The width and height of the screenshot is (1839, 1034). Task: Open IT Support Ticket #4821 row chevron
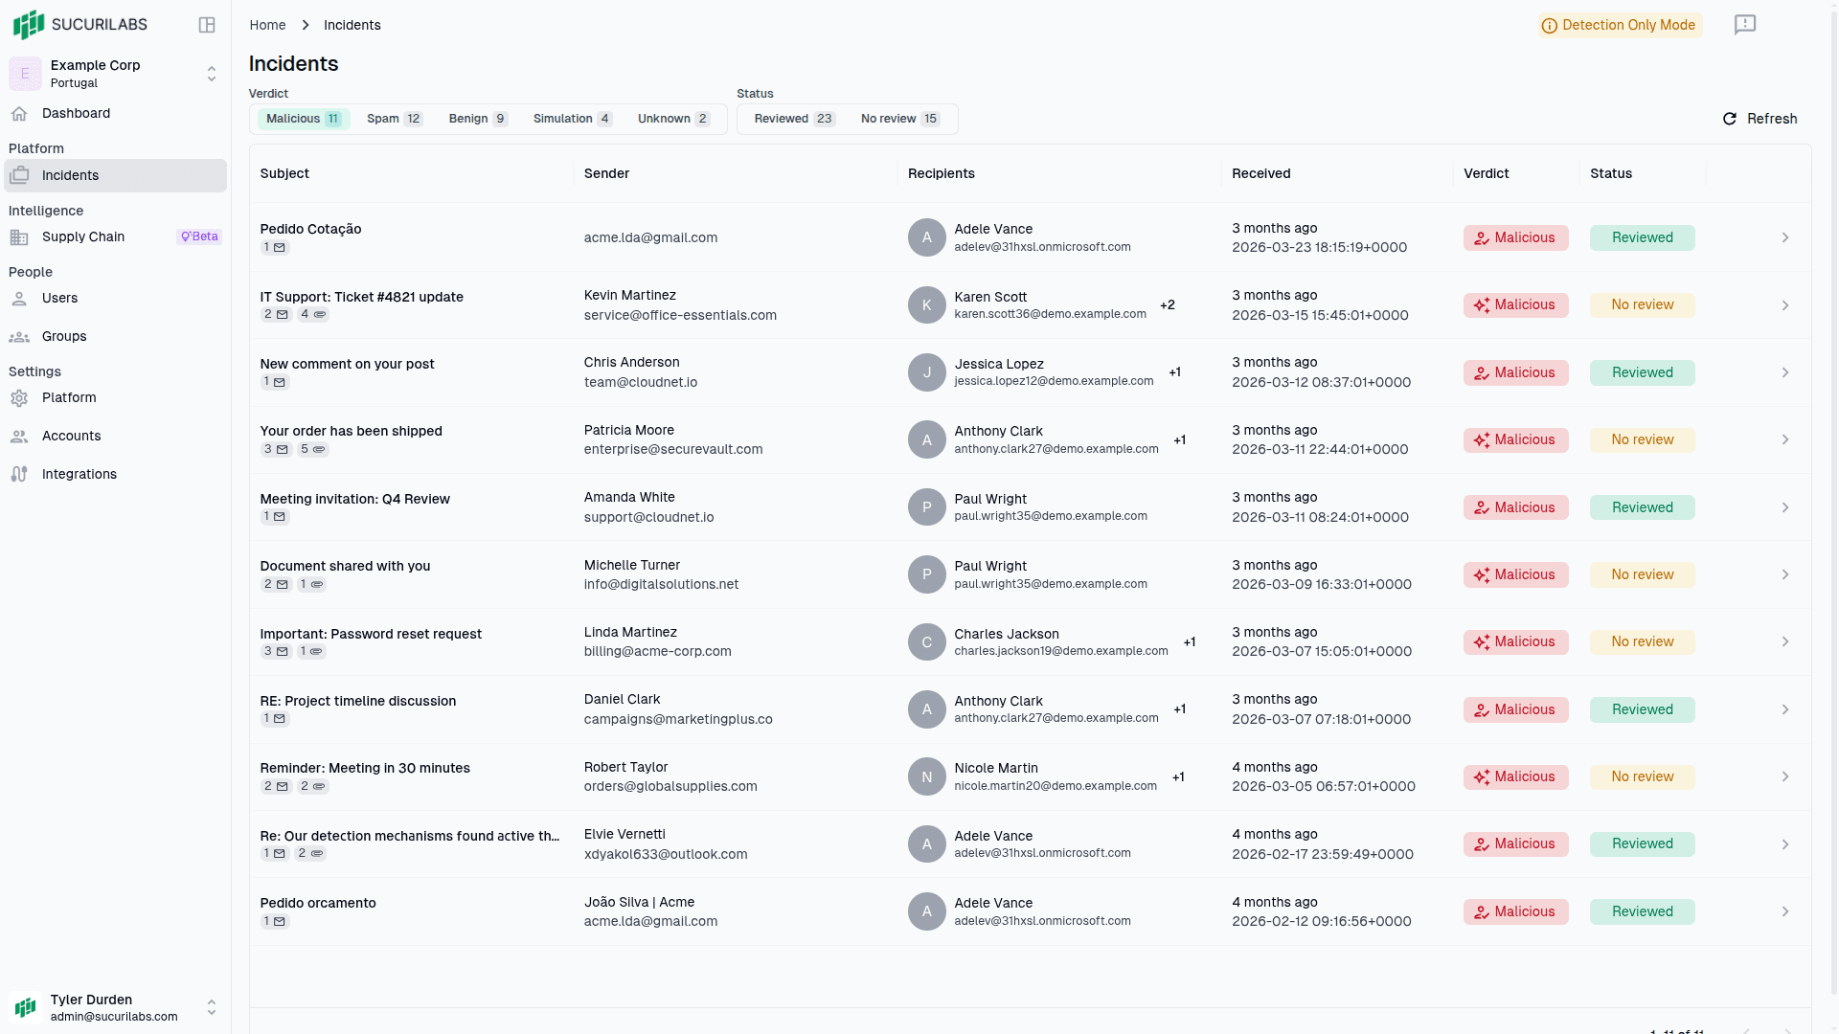coord(1785,305)
